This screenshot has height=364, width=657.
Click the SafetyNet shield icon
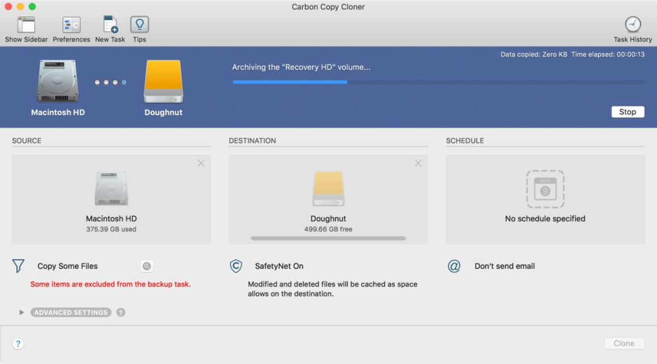point(236,266)
